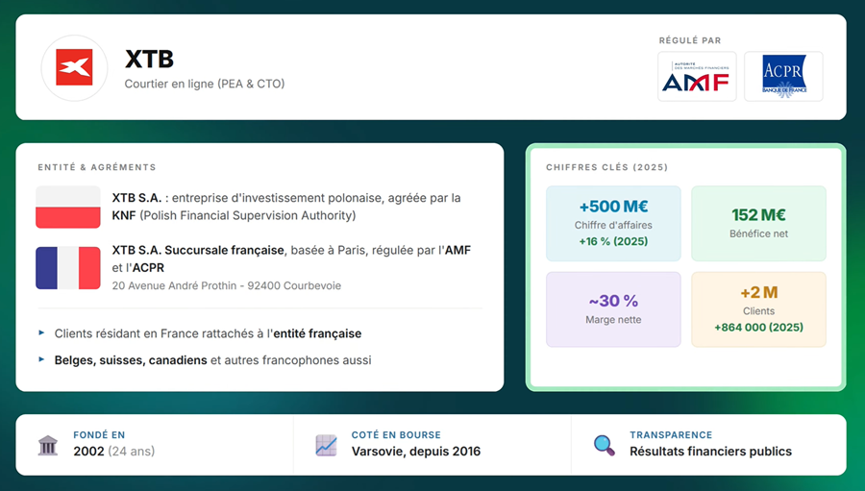Click the COTÉ EN BOURSE label

tap(396, 434)
